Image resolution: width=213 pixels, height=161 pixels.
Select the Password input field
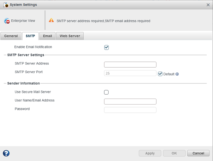130,110
